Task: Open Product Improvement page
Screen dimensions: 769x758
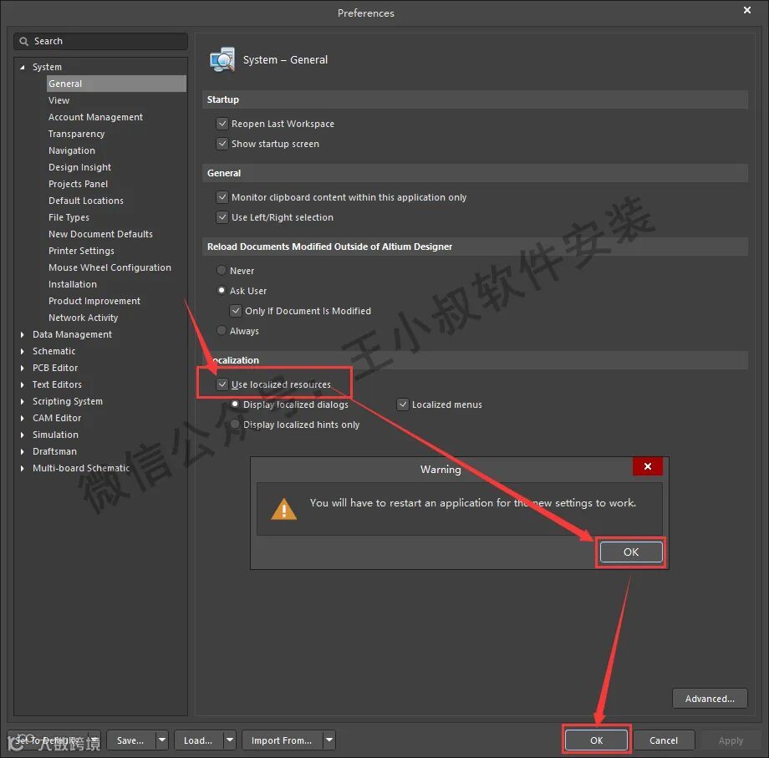Action: coord(94,301)
